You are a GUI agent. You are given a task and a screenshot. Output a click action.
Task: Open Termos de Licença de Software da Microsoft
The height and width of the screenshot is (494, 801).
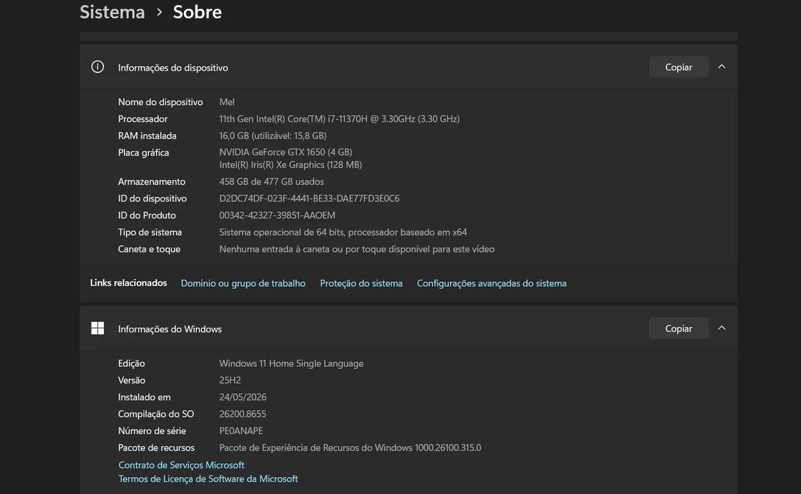pyautogui.click(x=208, y=479)
